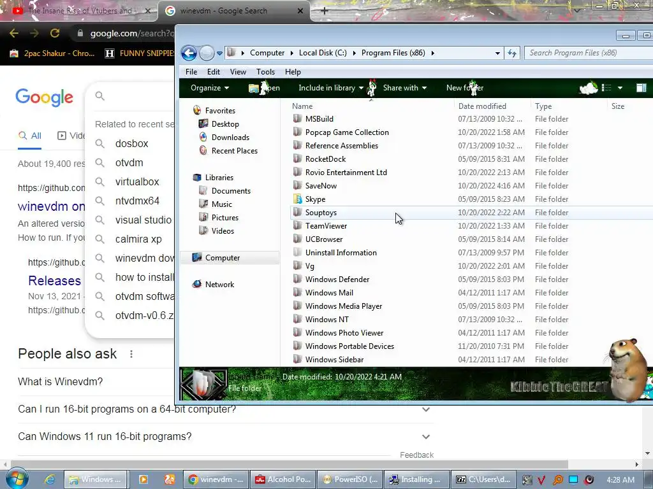Open recent pages dropdown next to Forward
Viewport: 653px width, 489px height.
tap(219, 53)
